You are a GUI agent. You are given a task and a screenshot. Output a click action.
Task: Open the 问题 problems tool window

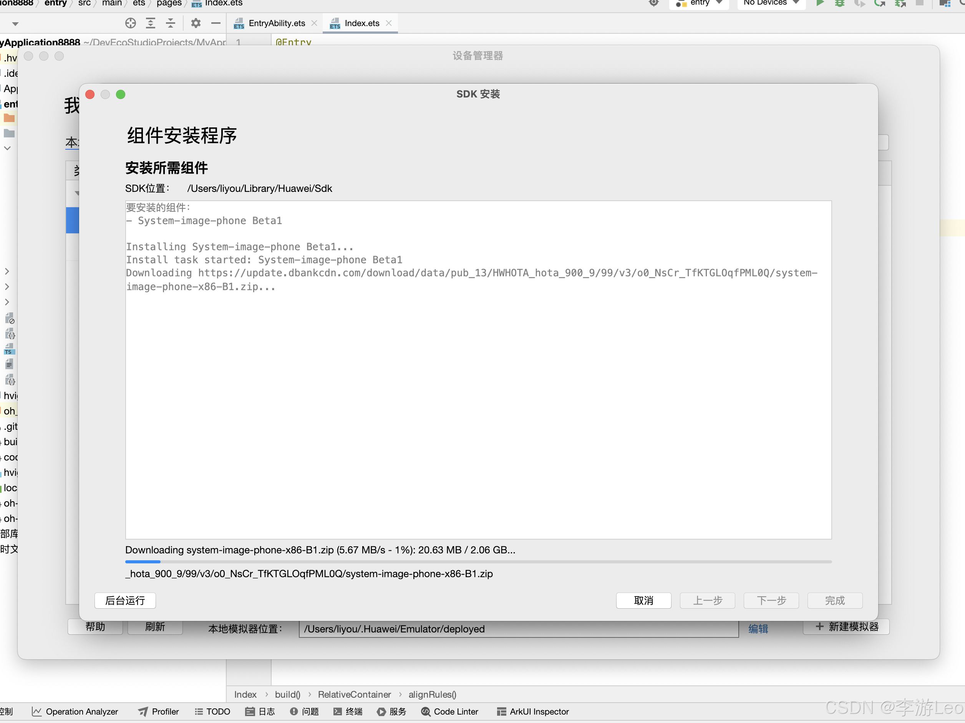click(305, 711)
